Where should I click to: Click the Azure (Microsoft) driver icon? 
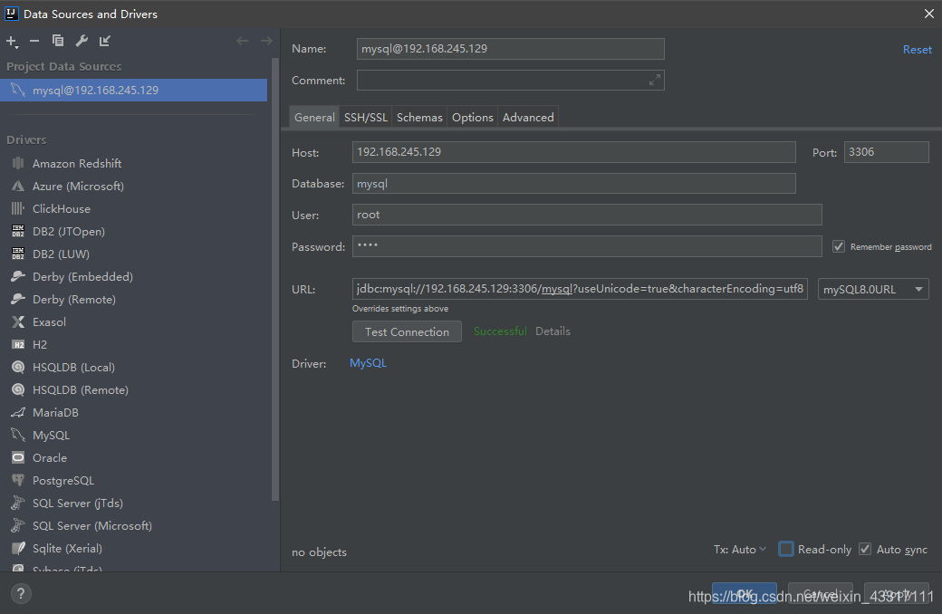click(18, 187)
